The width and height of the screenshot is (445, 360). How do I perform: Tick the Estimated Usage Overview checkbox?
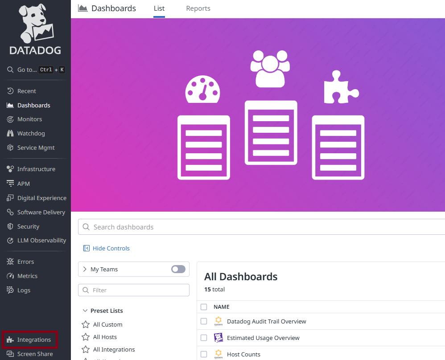coord(204,338)
